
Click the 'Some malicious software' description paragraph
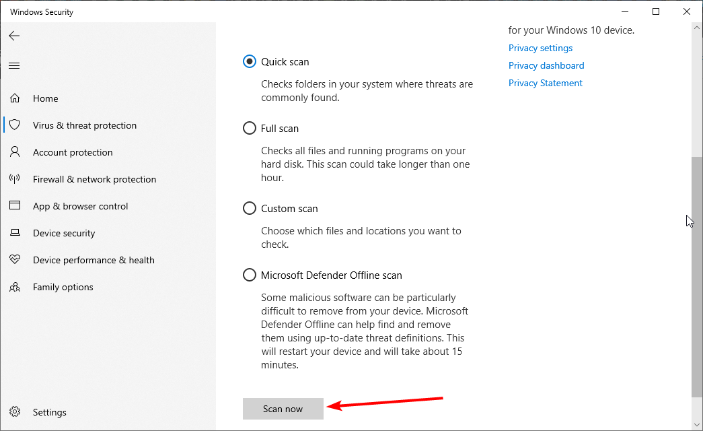coord(365,331)
